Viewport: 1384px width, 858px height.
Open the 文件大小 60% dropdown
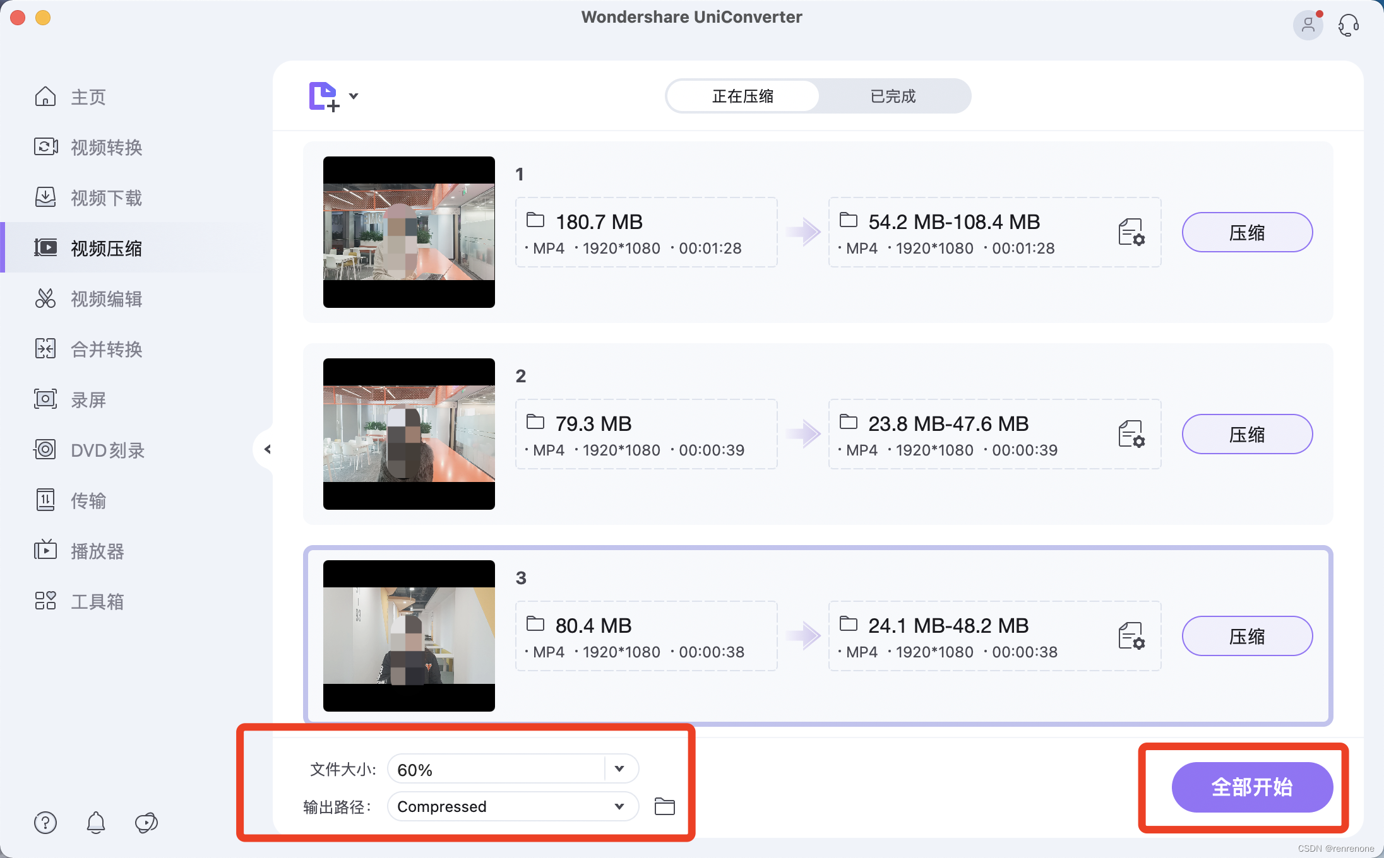click(x=619, y=768)
